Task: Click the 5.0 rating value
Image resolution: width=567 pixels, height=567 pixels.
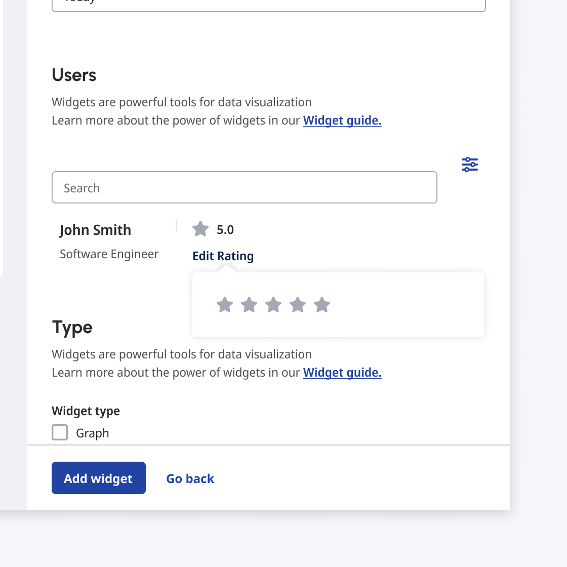Action: tap(225, 230)
